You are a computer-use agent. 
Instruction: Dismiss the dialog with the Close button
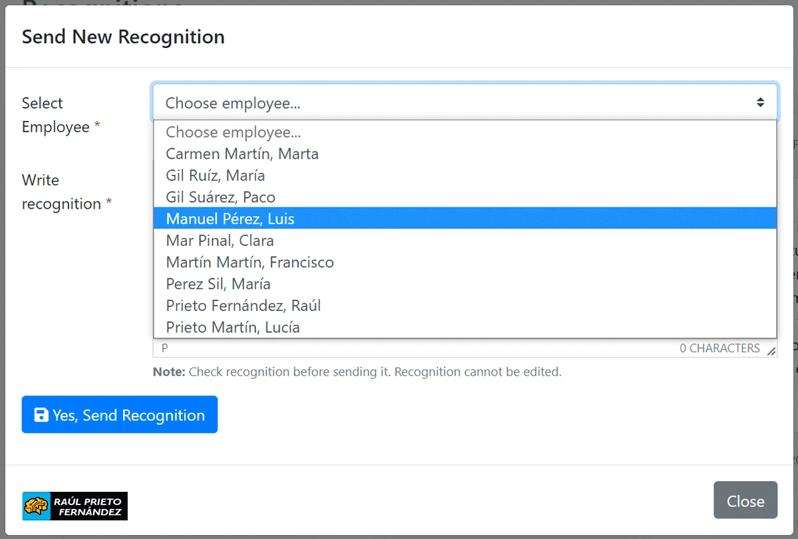pyautogui.click(x=745, y=500)
